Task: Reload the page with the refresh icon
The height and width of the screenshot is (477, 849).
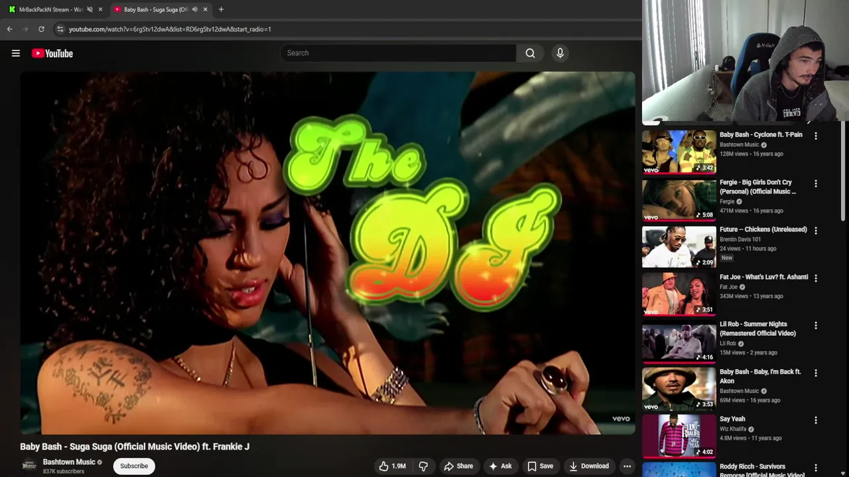Action: [41, 29]
